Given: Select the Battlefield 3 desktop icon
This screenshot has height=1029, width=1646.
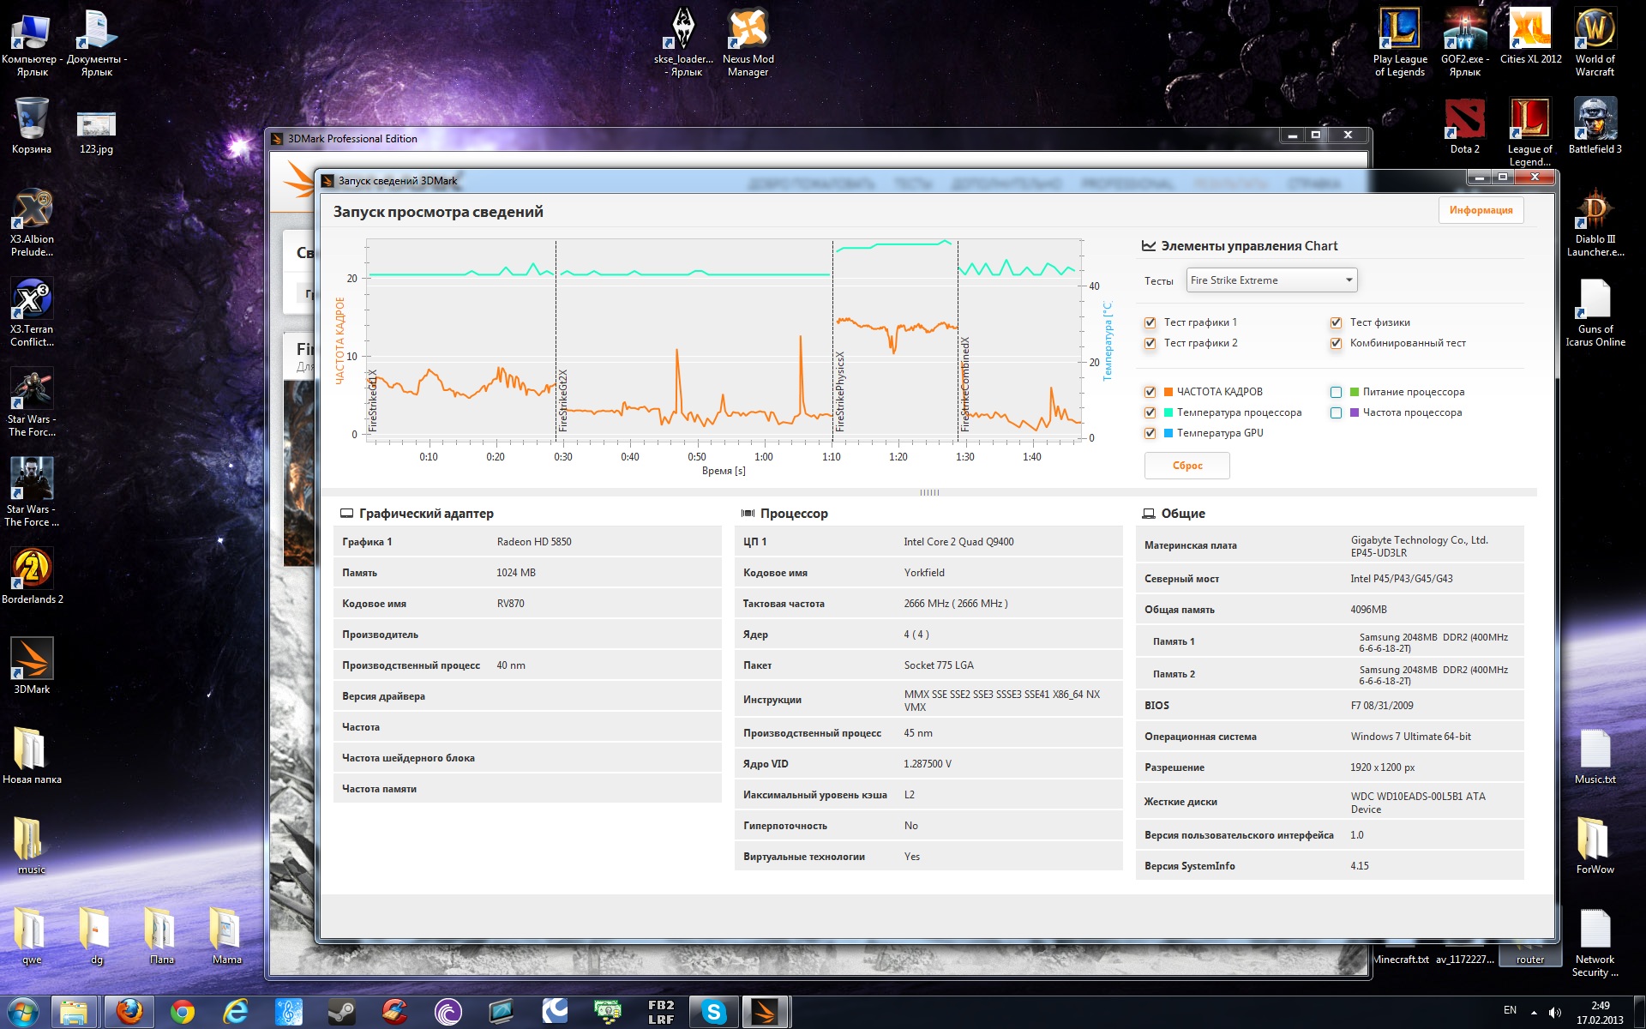Looking at the screenshot, I should click(x=1595, y=127).
